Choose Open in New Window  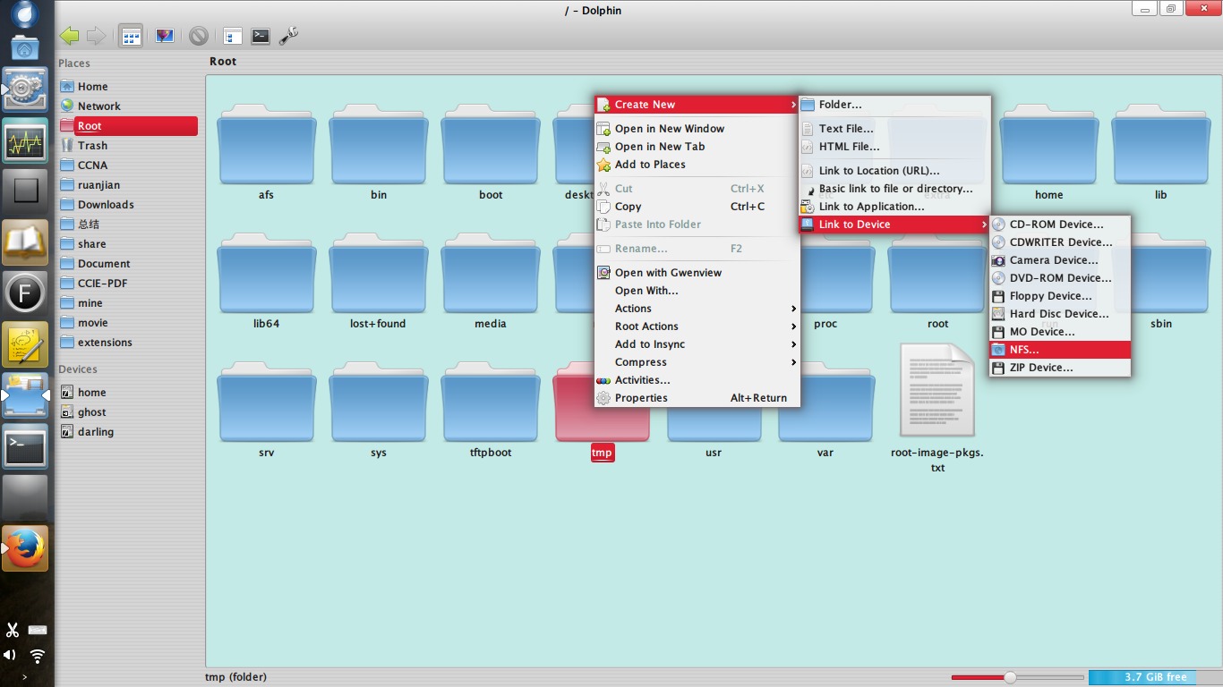697,129
